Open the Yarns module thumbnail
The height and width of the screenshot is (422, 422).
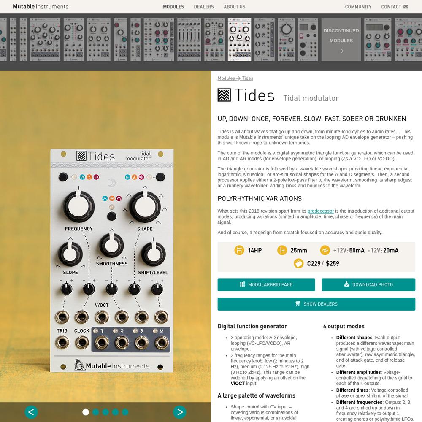coord(308,40)
